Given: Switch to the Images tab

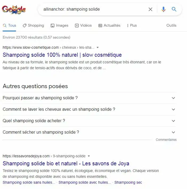Looking at the screenshot, I should (x=59, y=26).
